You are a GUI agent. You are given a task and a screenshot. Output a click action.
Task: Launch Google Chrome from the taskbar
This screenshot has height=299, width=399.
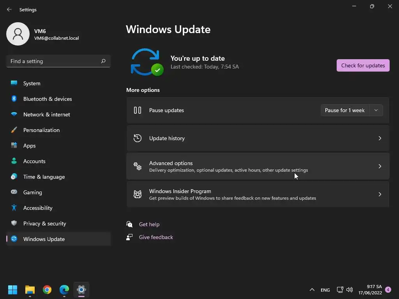tap(47, 290)
